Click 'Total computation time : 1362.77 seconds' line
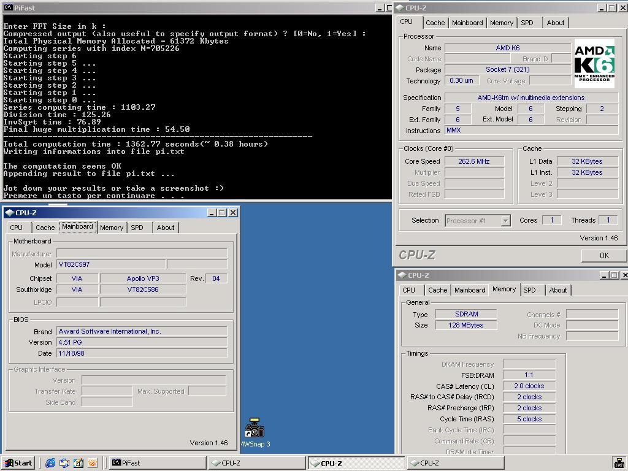Image resolution: width=628 pixels, height=471 pixels. click(x=136, y=144)
